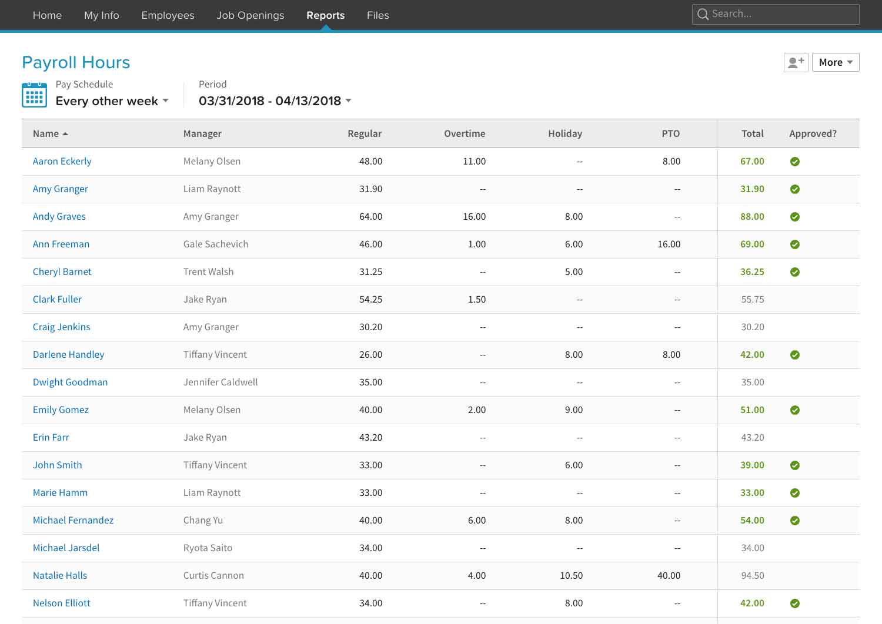The height and width of the screenshot is (624, 882).
Task: Open Erin Farr's employee link
Action: point(51,437)
